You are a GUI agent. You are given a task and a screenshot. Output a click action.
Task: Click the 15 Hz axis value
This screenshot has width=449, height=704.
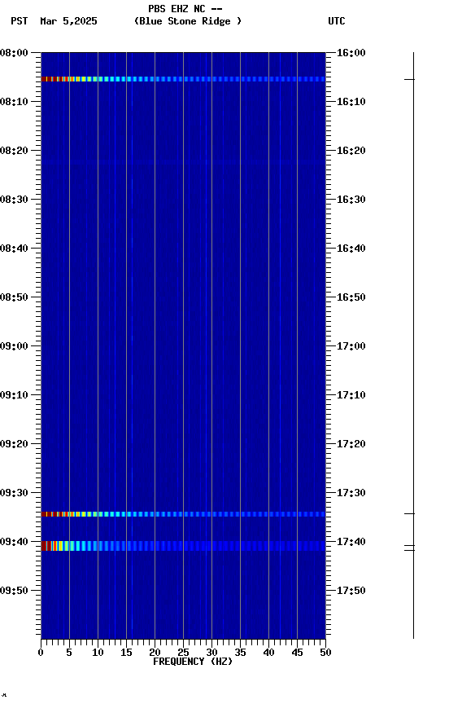coord(126,653)
